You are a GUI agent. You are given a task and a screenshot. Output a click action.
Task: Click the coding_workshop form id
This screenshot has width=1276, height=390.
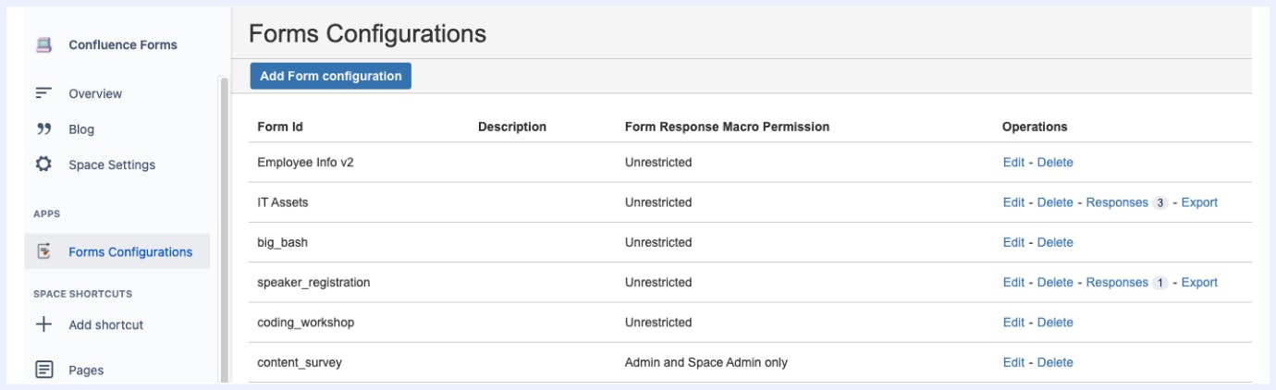coord(305,323)
